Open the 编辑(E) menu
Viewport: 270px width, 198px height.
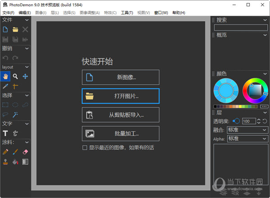coord(25,13)
